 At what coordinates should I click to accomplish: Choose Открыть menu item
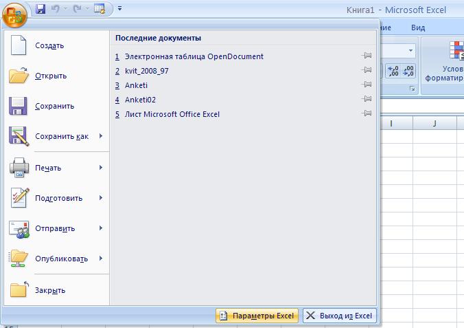coord(57,76)
